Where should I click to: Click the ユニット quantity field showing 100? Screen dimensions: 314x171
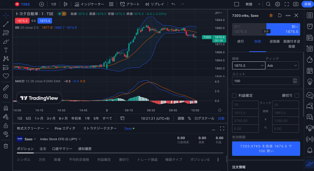[x=266, y=81]
